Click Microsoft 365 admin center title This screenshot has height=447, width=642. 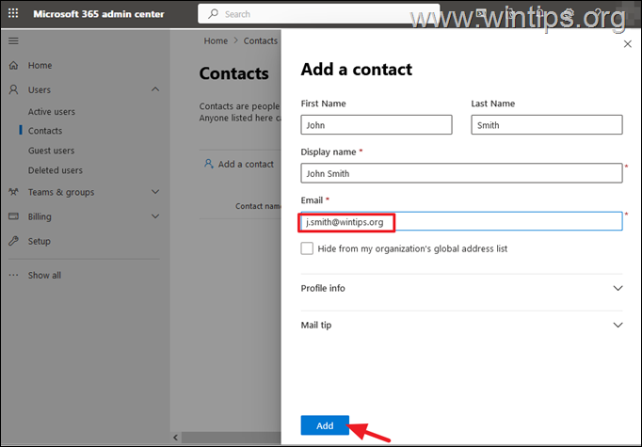(99, 14)
